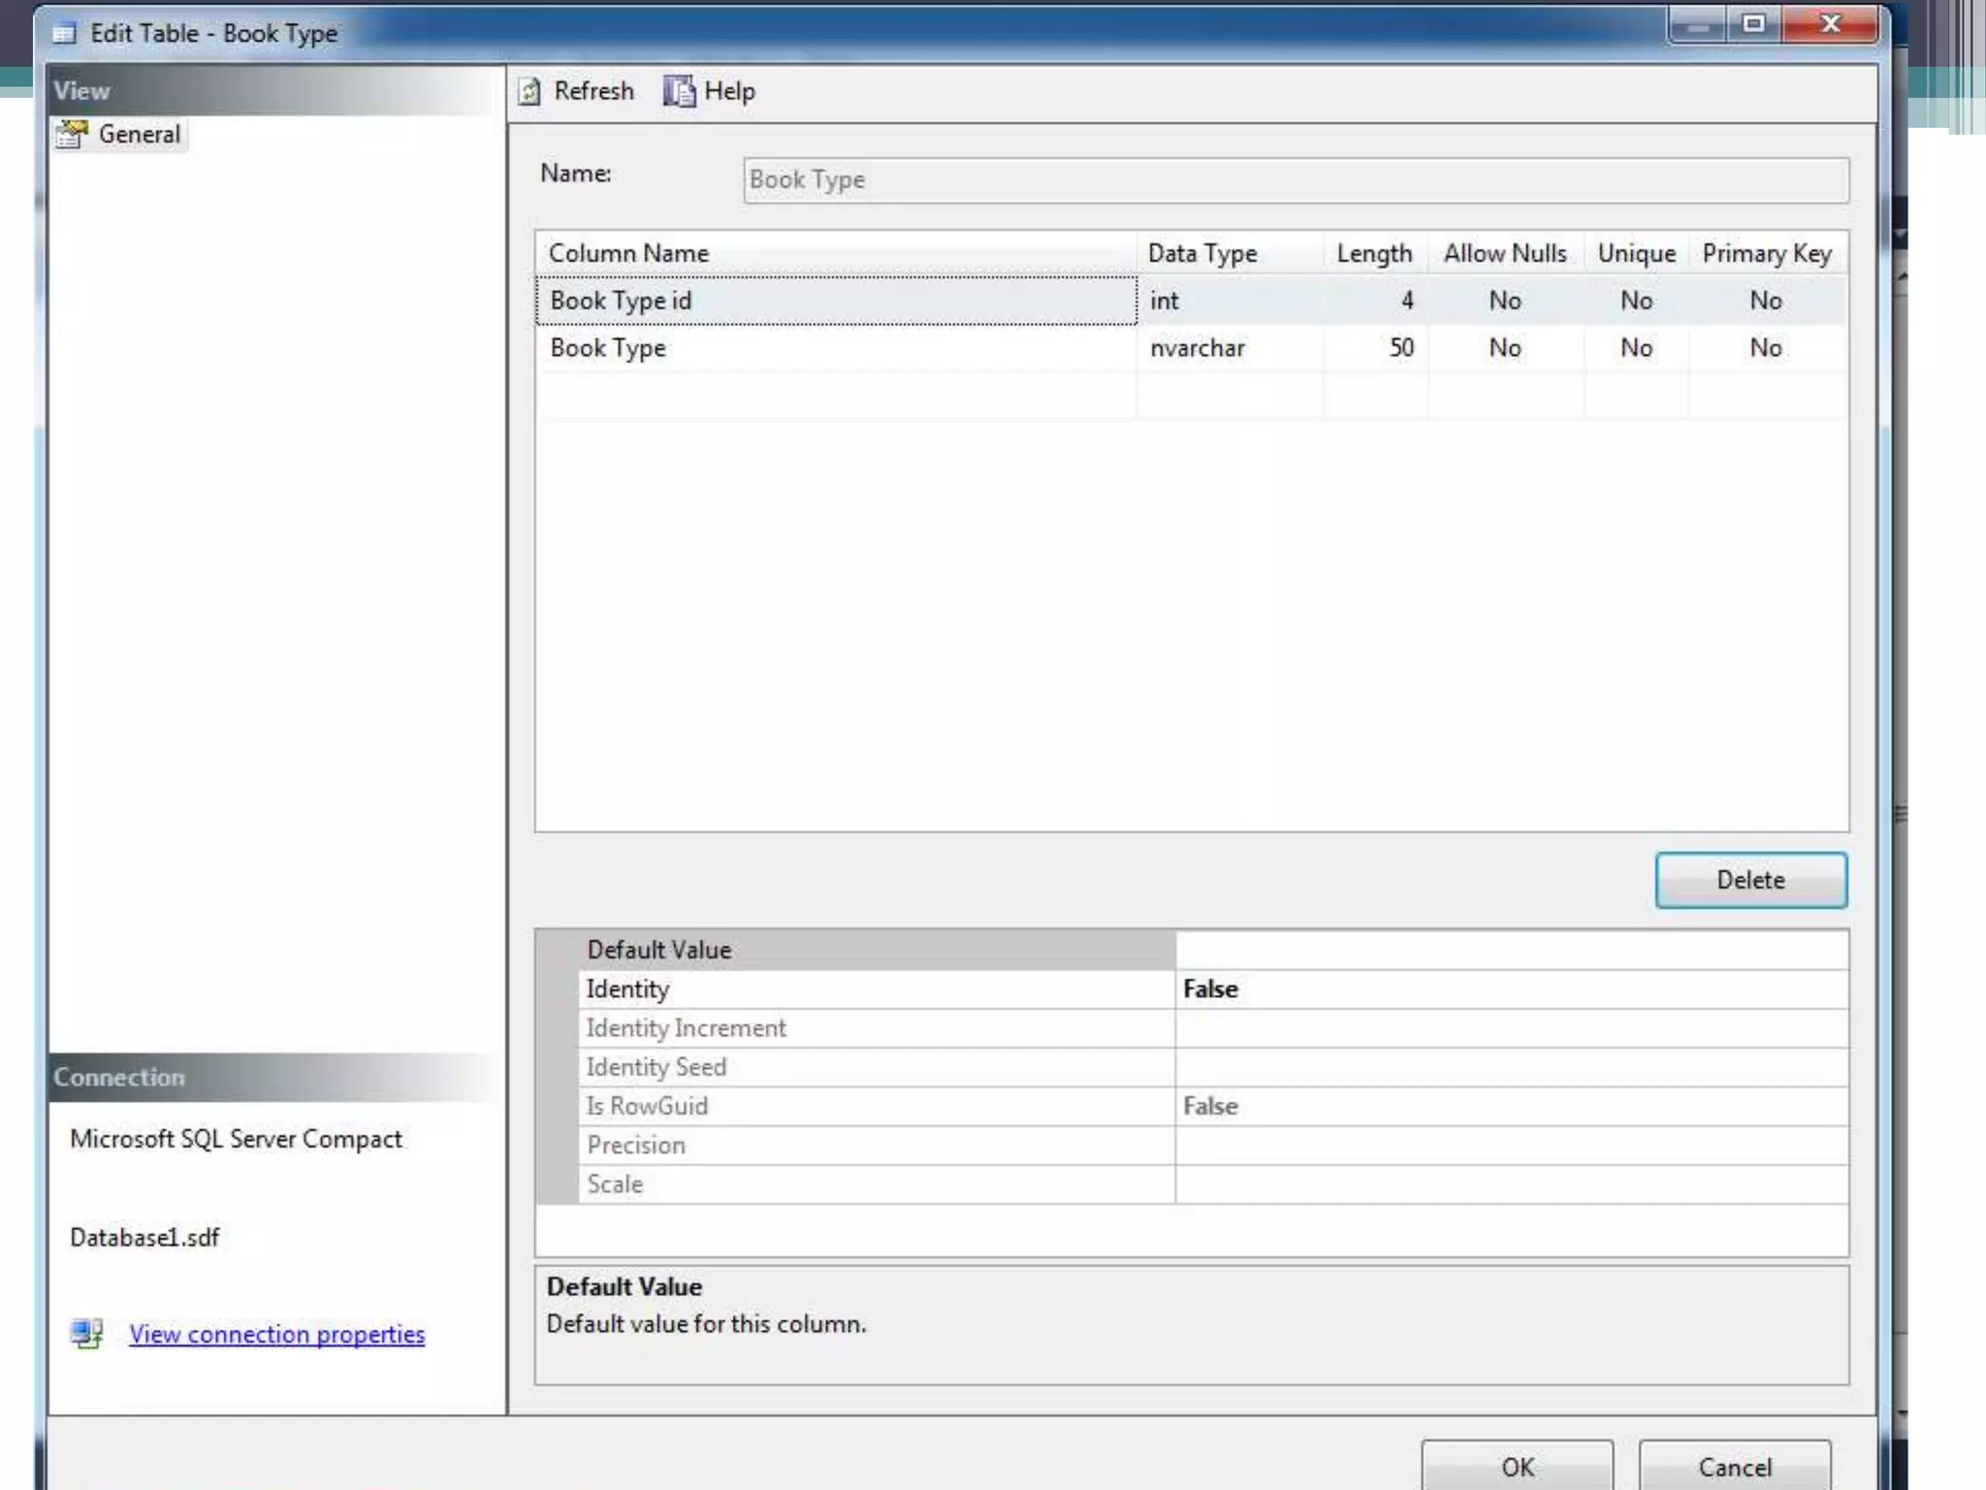Open View connection properties link
Screen dimensions: 1986x1490
pos(277,1335)
